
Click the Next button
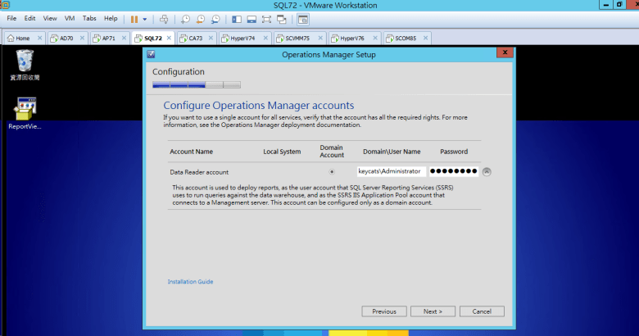pyautogui.click(x=433, y=311)
